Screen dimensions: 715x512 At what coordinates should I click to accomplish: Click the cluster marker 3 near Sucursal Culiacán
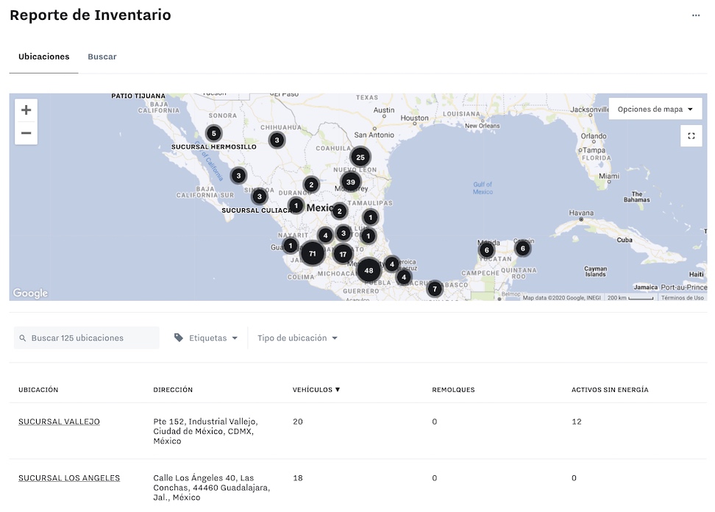tap(260, 196)
